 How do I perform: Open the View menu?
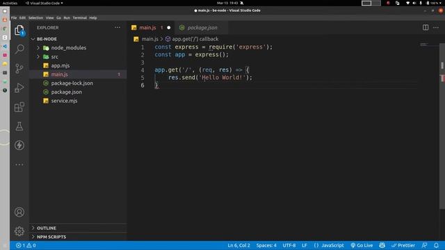(x=49, y=17)
